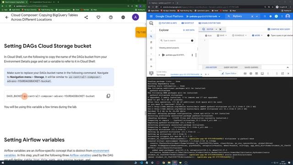Screen dimensions: 293x165
Task: Select the SQL workspace search icon in sidebar
Action: pos(151,37)
